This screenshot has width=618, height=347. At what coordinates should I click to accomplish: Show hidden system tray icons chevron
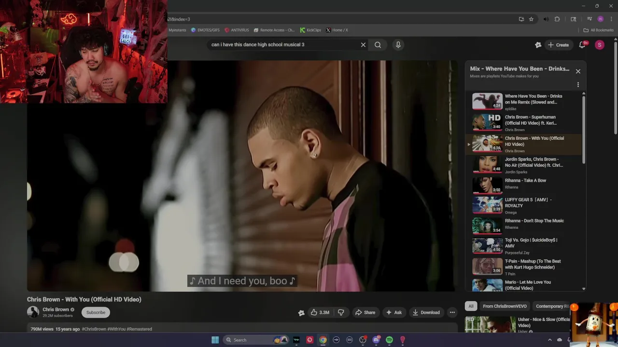click(x=549, y=340)
